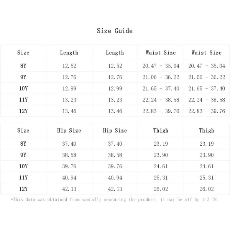230x230 pixels.
Task: Click the 9Y label in the Length table
Action: tap(23, 77)
